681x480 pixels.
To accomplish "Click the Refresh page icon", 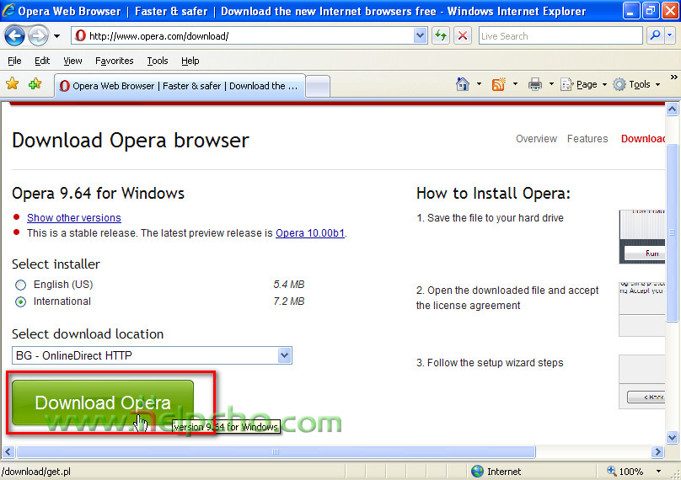I will point(441,35).
